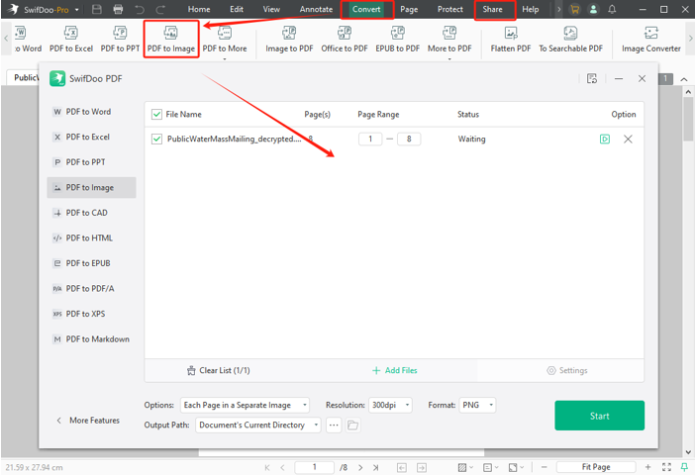Open Image to PDF converter
Image resolution: width=695 pixels, height=475 pixels.
(x=289, y=39)
